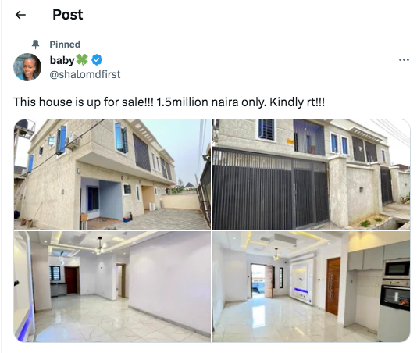Screen dimensions: 417x353
Task: Click the four-leaf clover emoji
Action: click(x=82, y=60)
